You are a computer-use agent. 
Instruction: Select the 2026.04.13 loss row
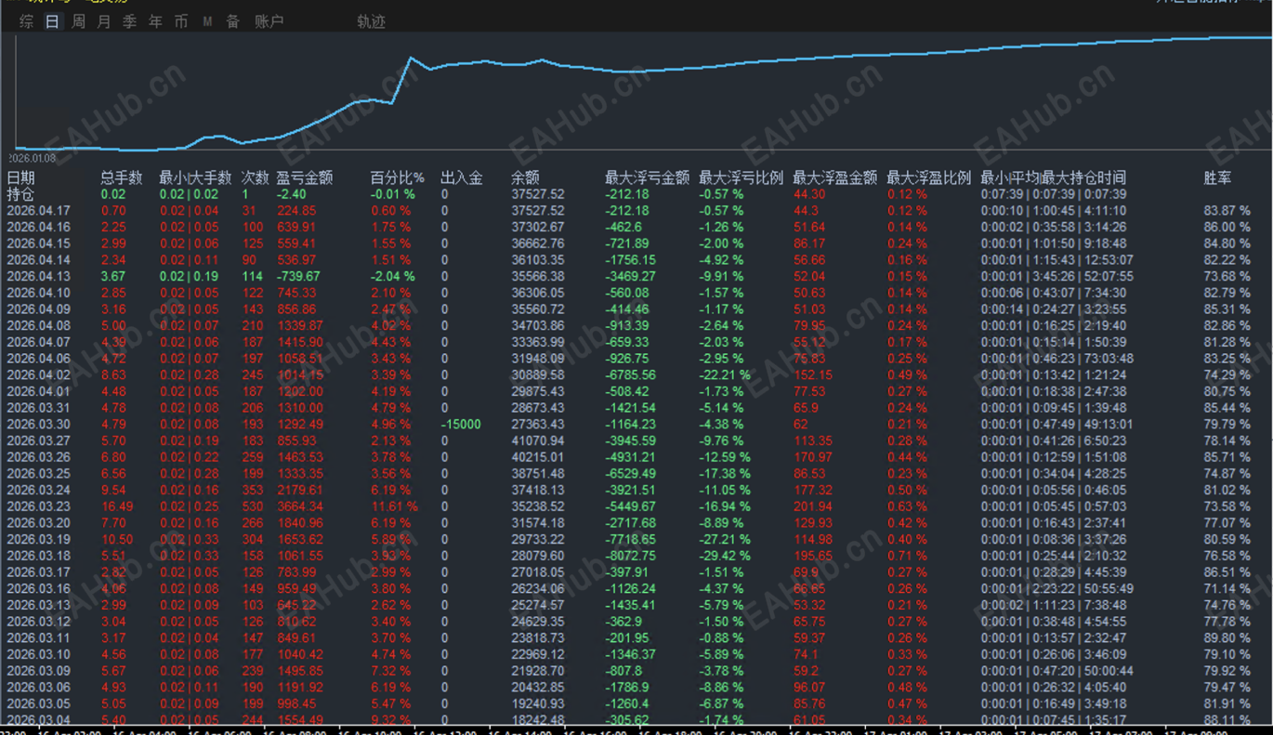tap(636, 276)
